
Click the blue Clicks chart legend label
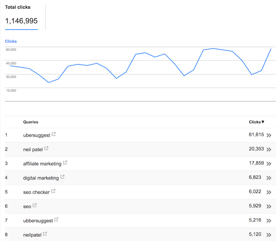(11, 41)
